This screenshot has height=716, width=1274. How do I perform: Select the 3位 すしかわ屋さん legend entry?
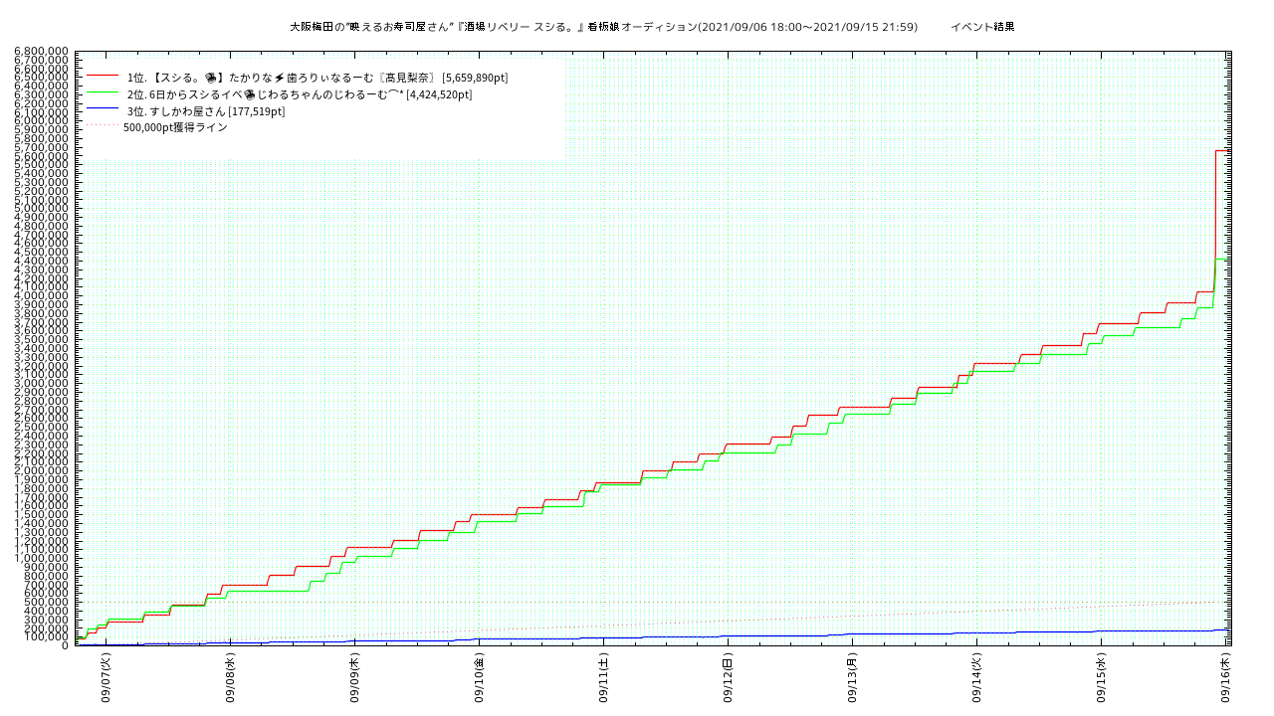(206, 111)
